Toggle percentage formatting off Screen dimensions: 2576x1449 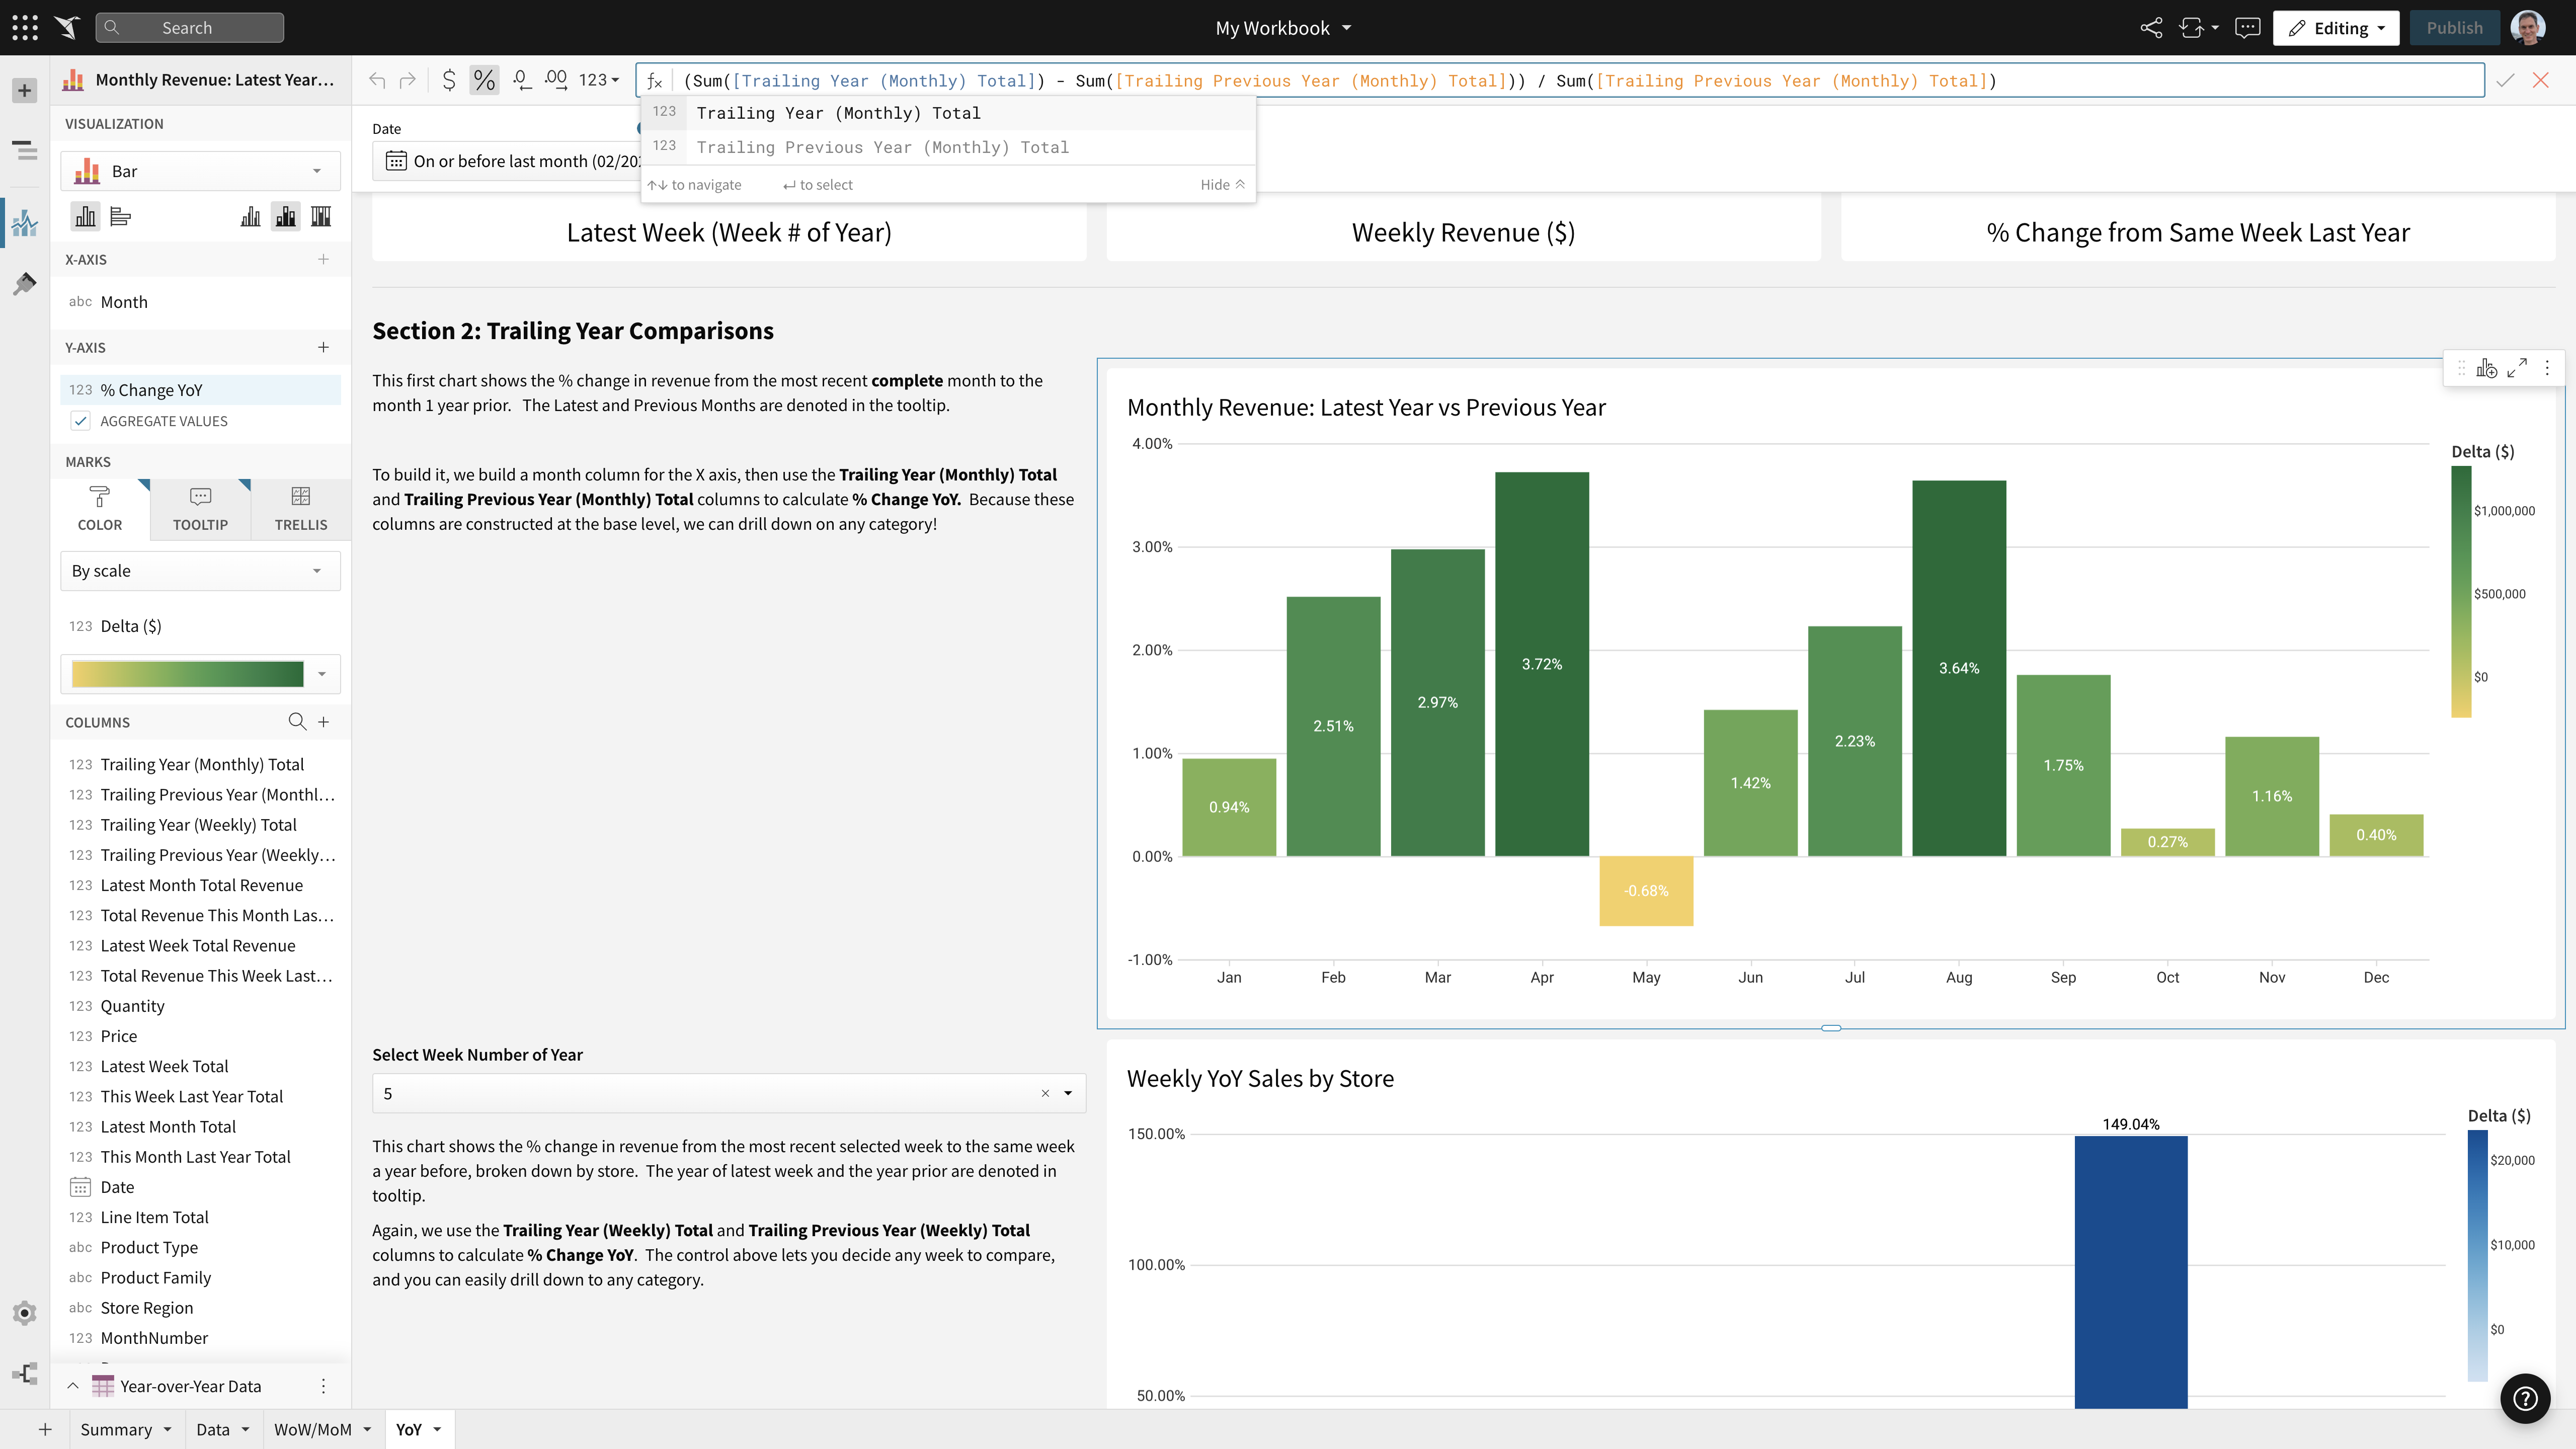pyautogui.click(x=486, y=80)
